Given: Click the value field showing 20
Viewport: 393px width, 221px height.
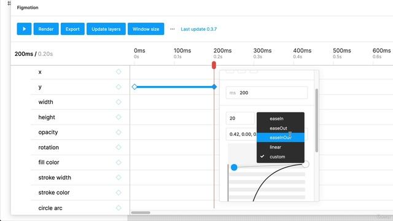Looking at the screenshot, I should tap(240, 118).
